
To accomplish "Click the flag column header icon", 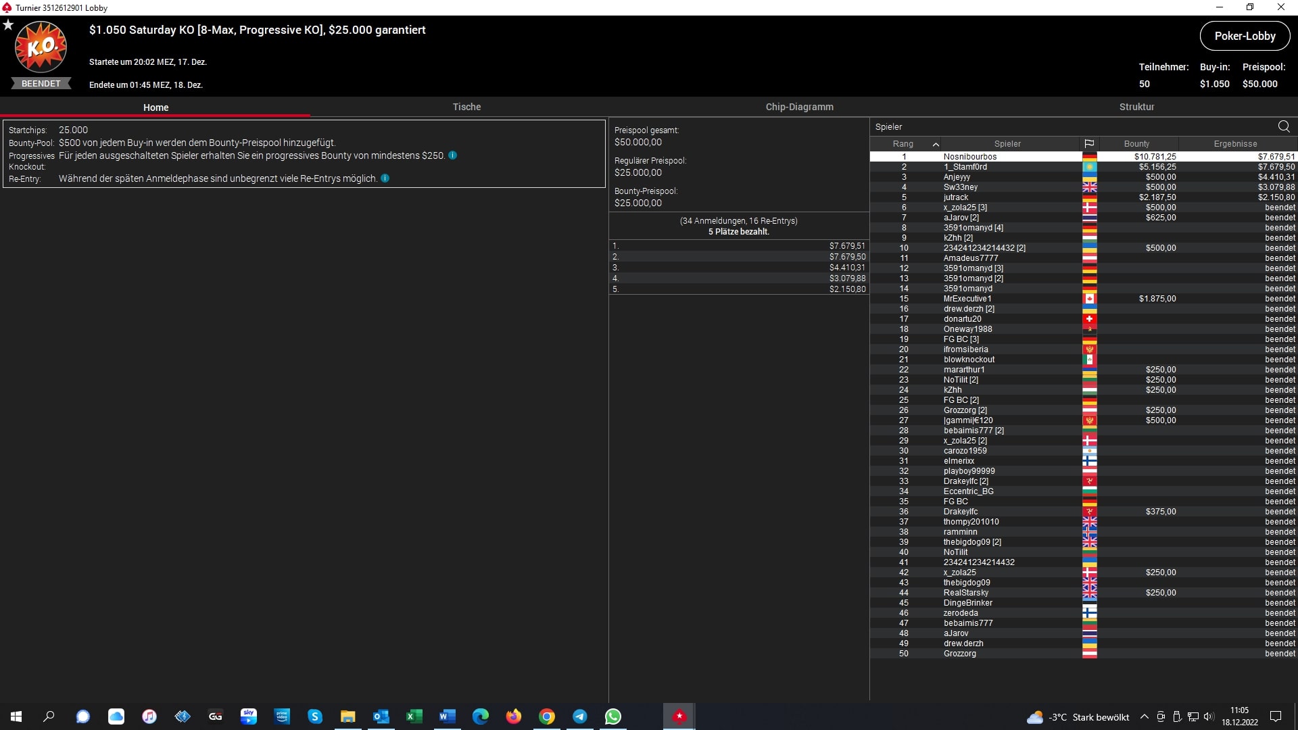I will pos(1089,144).
